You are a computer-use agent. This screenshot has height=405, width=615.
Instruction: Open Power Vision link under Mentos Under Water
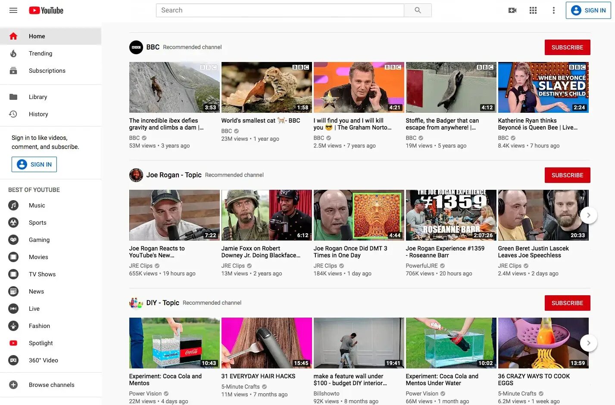coord(422,394)
